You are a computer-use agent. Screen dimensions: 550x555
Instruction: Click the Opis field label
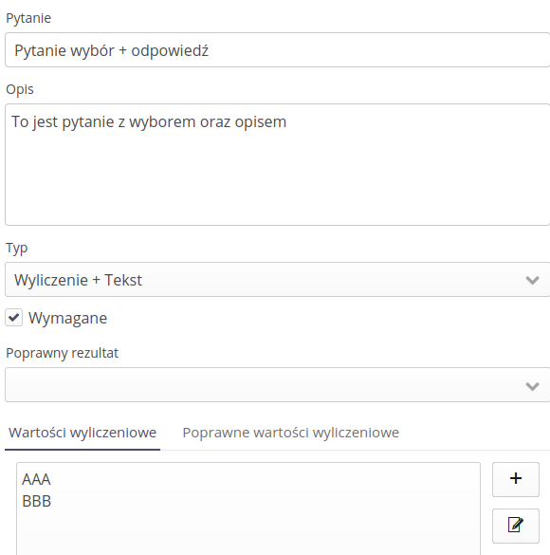[x=20, y=89]
